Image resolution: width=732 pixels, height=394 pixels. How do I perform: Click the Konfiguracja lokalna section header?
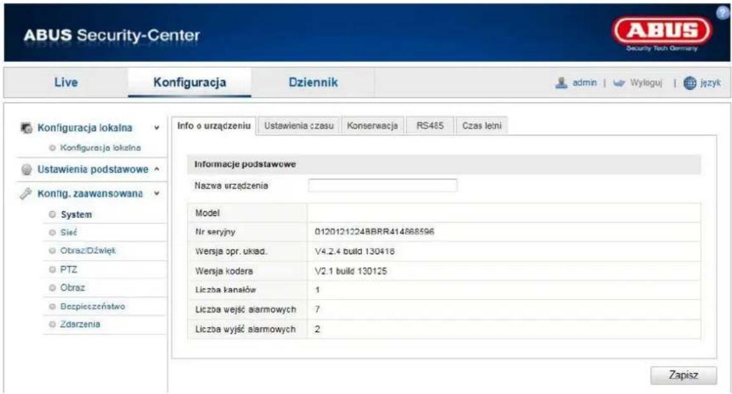coord(85,128)
